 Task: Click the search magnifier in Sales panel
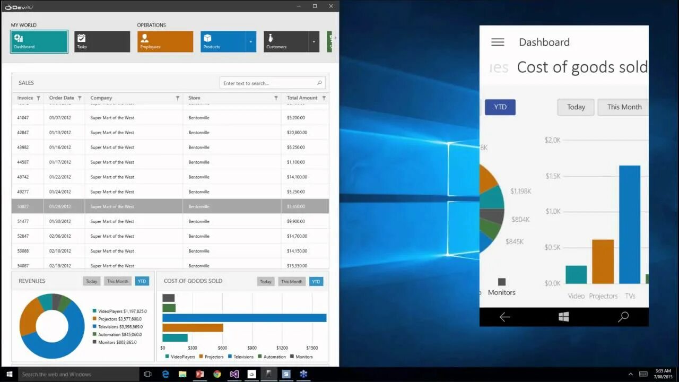click(x=319, y=83)
